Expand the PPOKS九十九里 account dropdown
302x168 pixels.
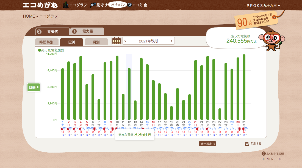[263, 6]
